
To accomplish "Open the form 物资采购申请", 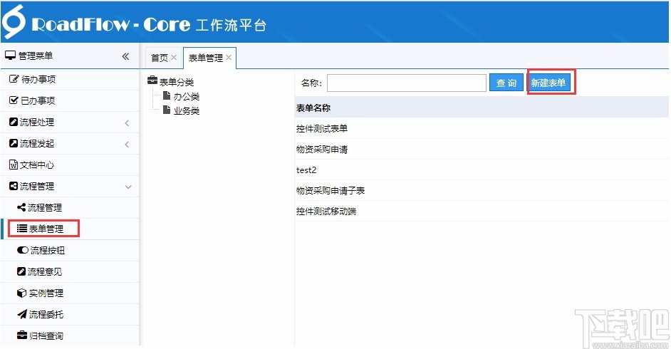I will 322,150.
